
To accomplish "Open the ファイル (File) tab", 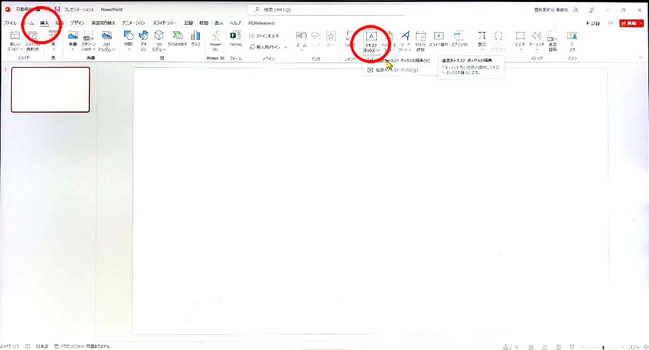I will click(x=10, y=23).
